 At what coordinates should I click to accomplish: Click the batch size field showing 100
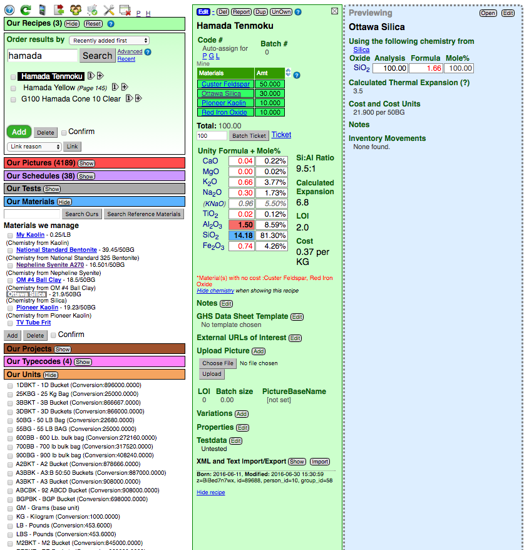pos(212,136)
